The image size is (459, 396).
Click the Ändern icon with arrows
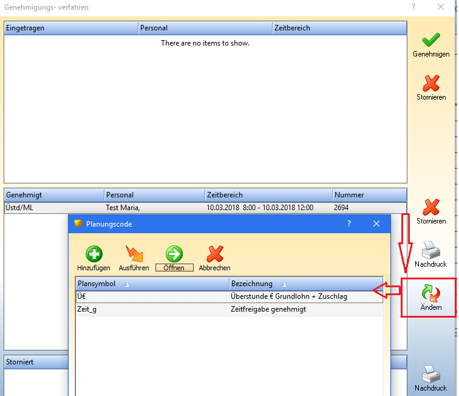[430, 294]
